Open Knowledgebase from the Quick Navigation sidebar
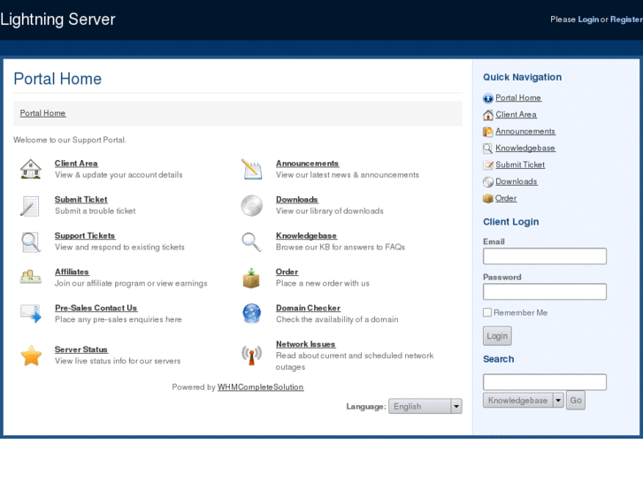The height and width of the screenshot is (482, 643). [x=525, y=149]
